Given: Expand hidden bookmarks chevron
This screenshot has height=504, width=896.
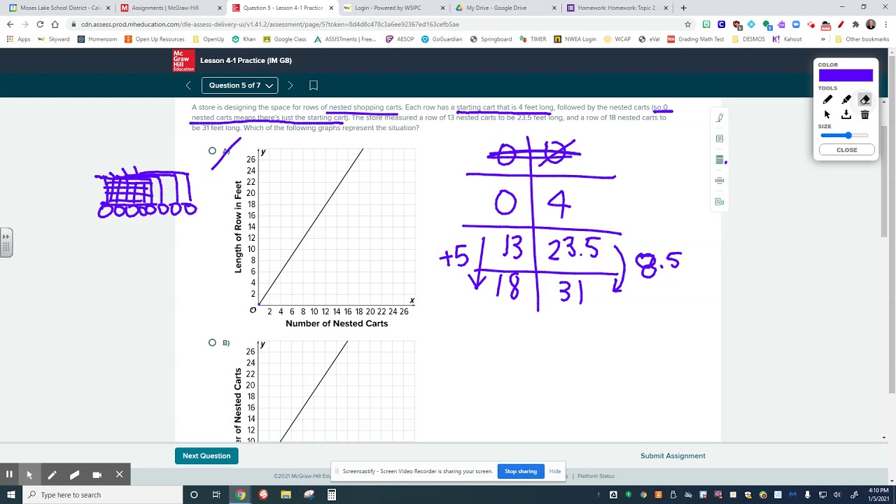Looking at the screenshot, I should [823, 39].
